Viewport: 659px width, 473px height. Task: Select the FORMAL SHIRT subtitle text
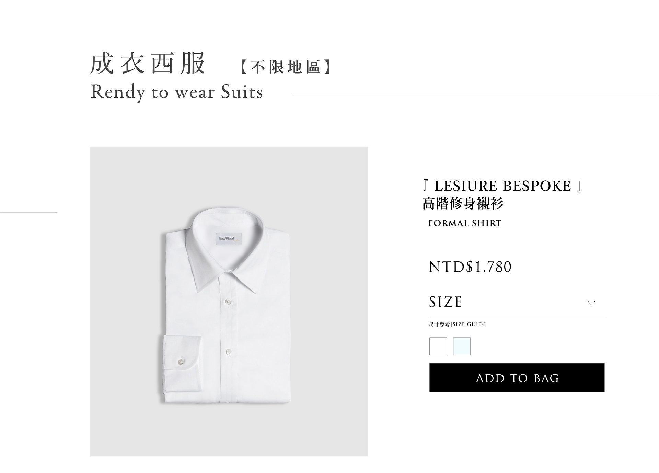[x=465, y=223]
